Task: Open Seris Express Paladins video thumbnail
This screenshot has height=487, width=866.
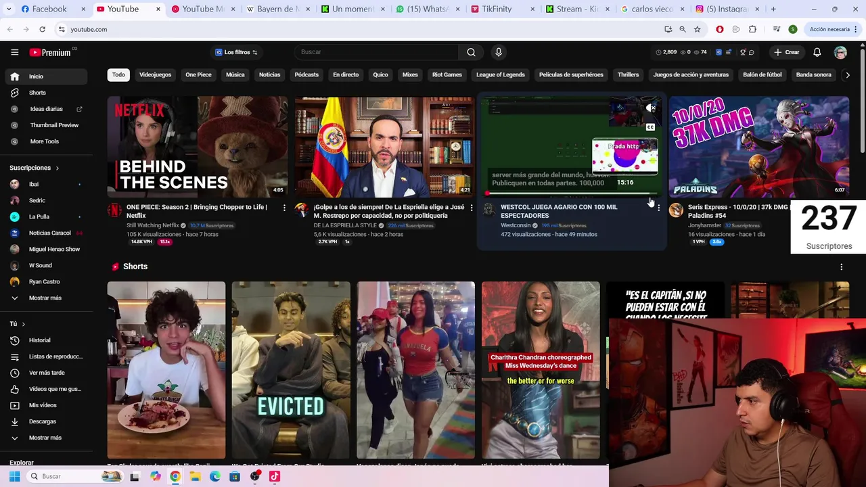Action: (758, 147)
